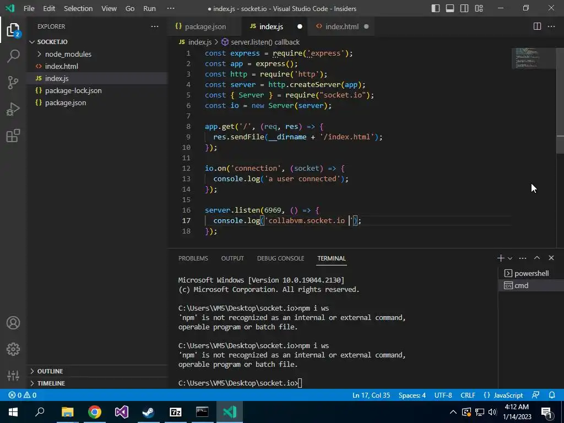
Task: Switch to the Output panel tab
Action: (232, 258)
